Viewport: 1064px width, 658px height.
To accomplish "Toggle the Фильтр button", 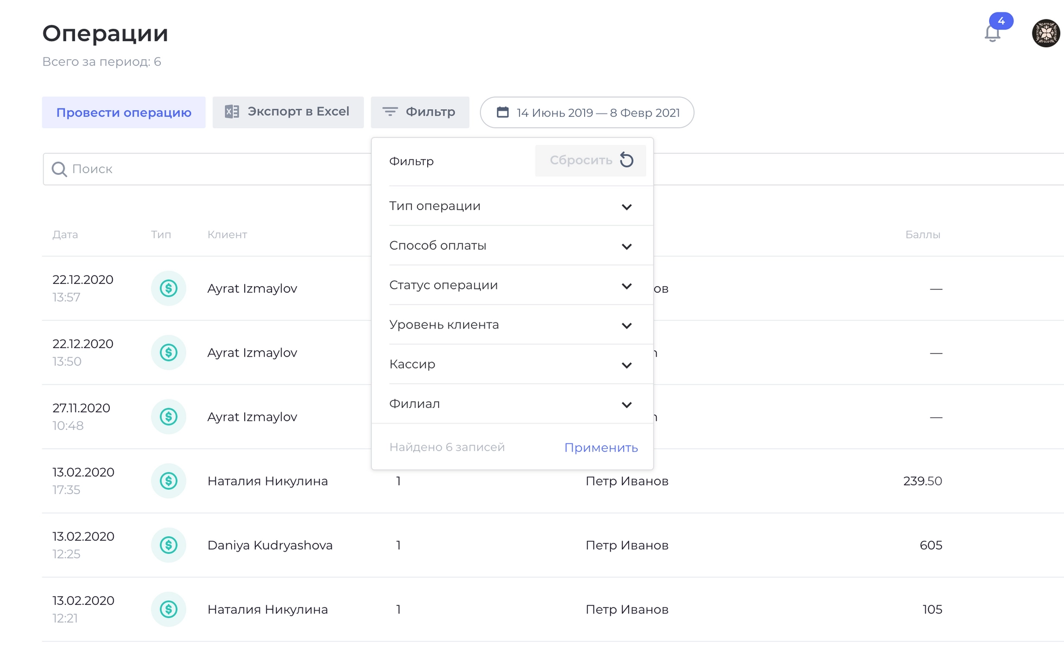I will [x=420, y=112].
